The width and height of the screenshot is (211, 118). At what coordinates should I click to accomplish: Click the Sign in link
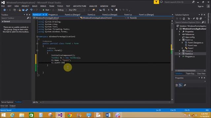coord(200,6)
